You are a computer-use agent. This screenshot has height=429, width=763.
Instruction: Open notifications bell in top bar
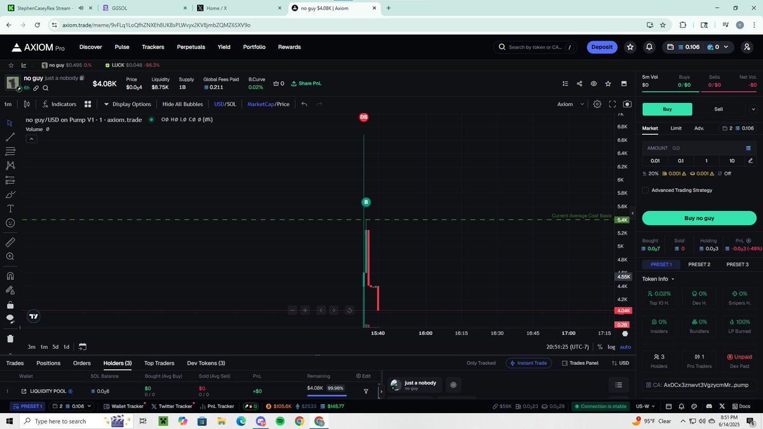click(649, 47)
